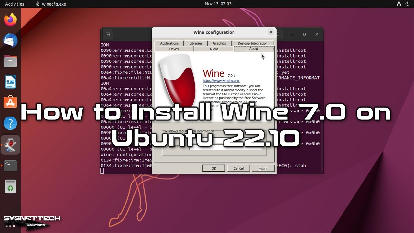Open LibreOffice Writer from the dock

(10, 82)
